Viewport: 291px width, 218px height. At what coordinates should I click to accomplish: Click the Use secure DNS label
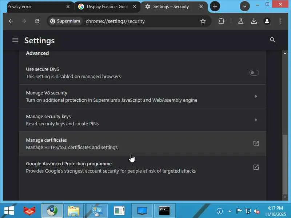click(43, 69)
